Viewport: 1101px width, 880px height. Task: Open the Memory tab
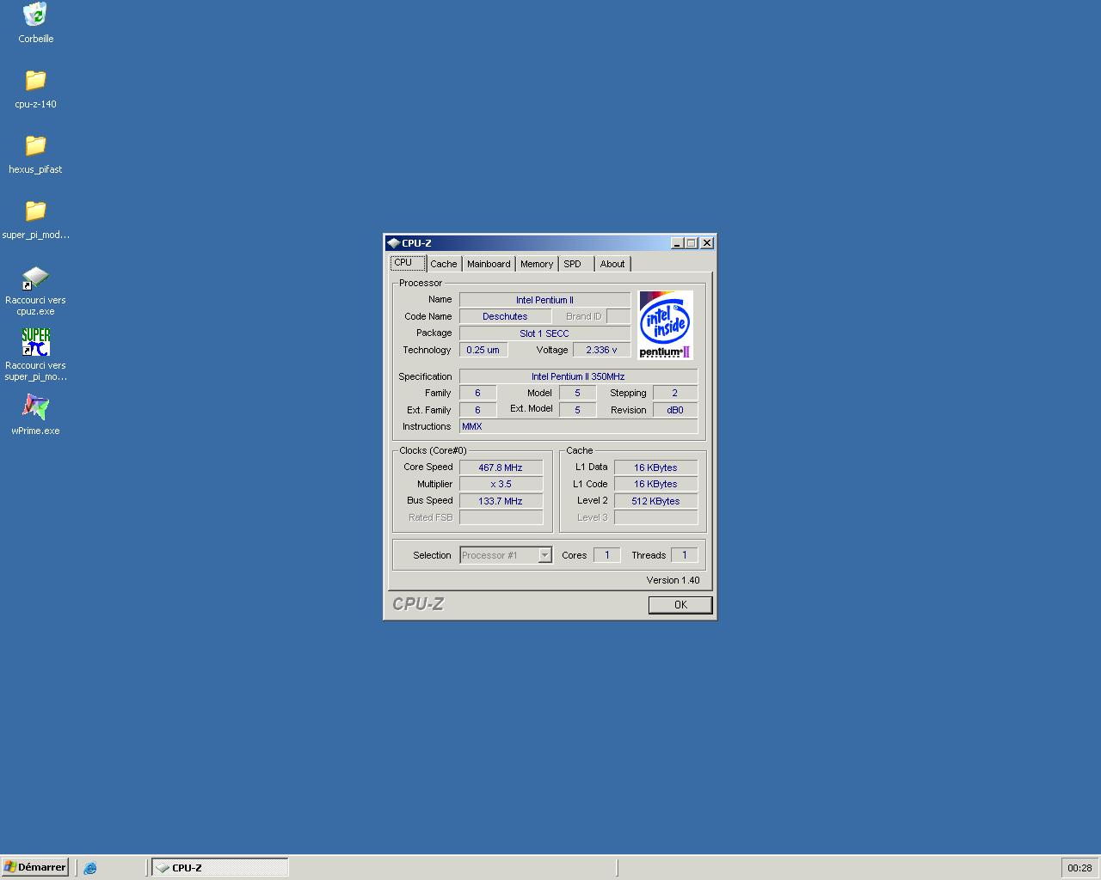[537, 264]
